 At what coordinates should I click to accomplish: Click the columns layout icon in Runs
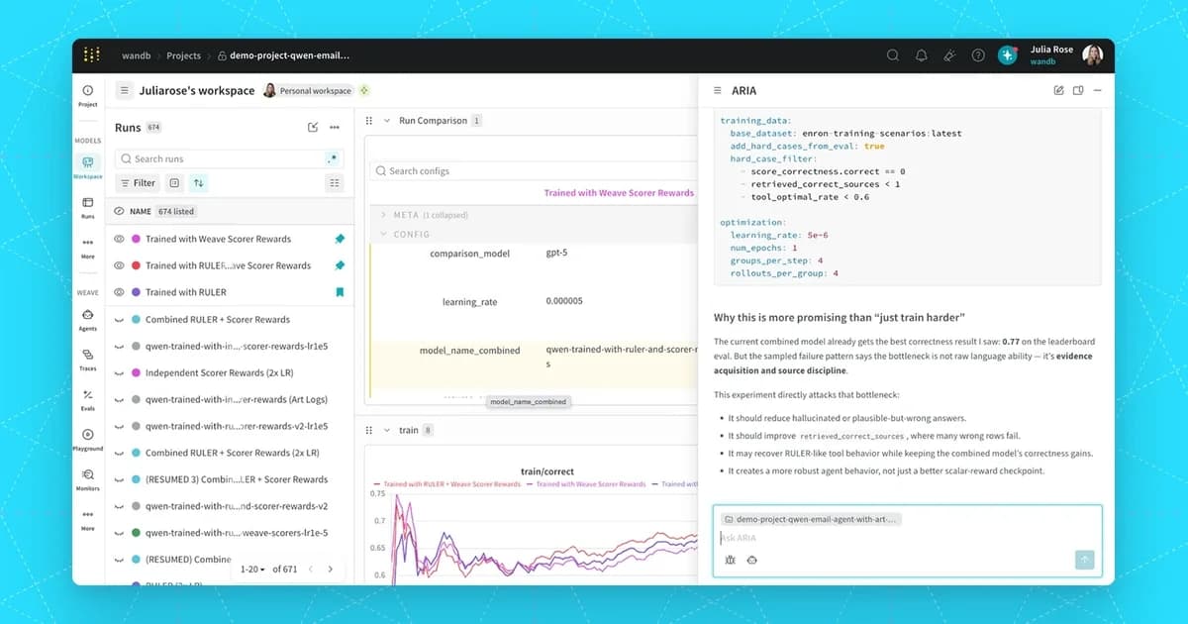coord(334,182)
